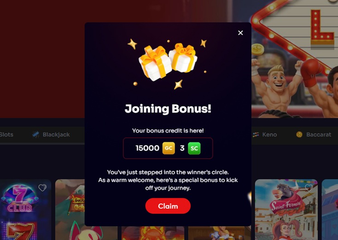Click the boxer promotional banner
Image resolution: width=338 pixels, height=240 pixels.
pyautogui.click(x=295, y=59)
